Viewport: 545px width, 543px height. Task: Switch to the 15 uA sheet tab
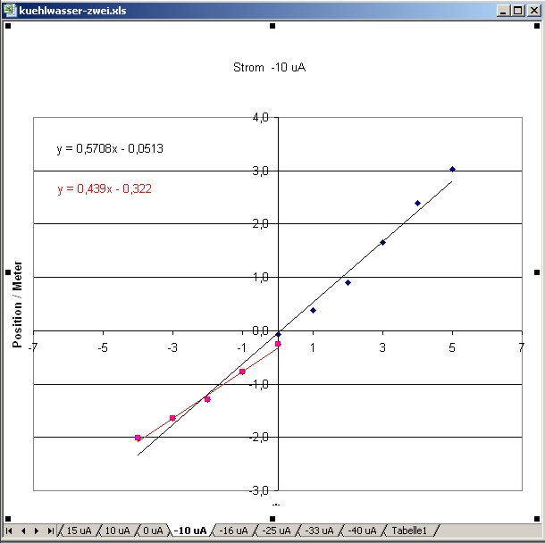[x=79, y=530]
